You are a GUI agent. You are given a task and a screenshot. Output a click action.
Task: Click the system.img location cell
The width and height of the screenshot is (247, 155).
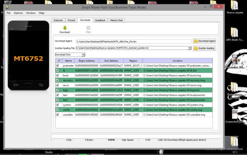[178, 105]
